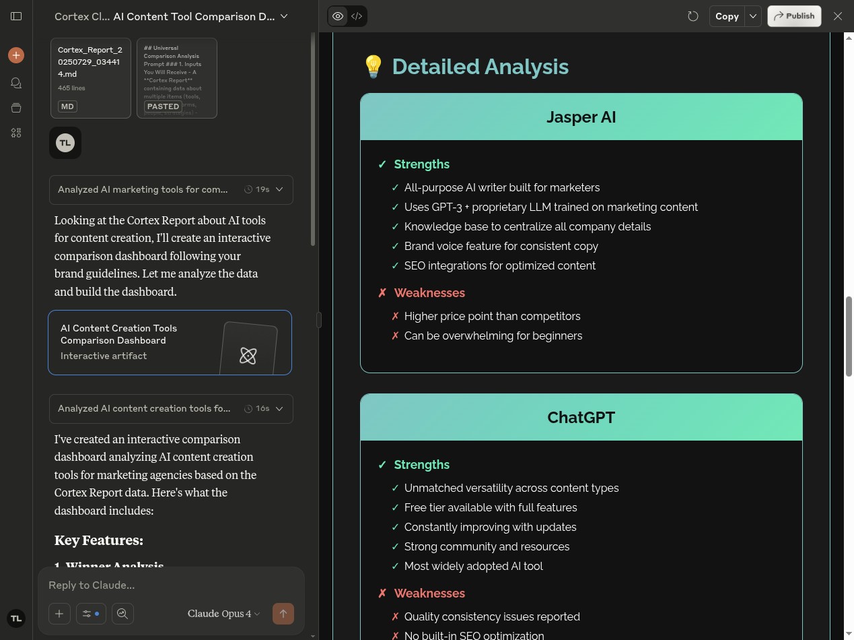This screenshot has width=854, height=640.
Task: Select 'Brand voice feature for consistent copy'
Action: pos(501,246)
